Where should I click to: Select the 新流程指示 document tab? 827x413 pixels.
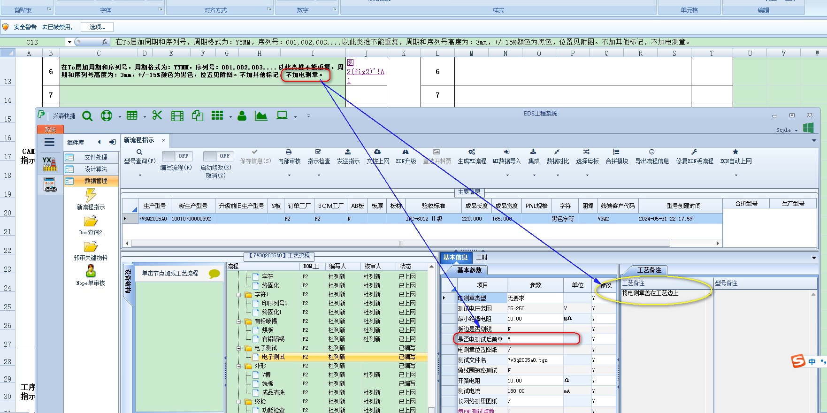[x=139, y=140]
